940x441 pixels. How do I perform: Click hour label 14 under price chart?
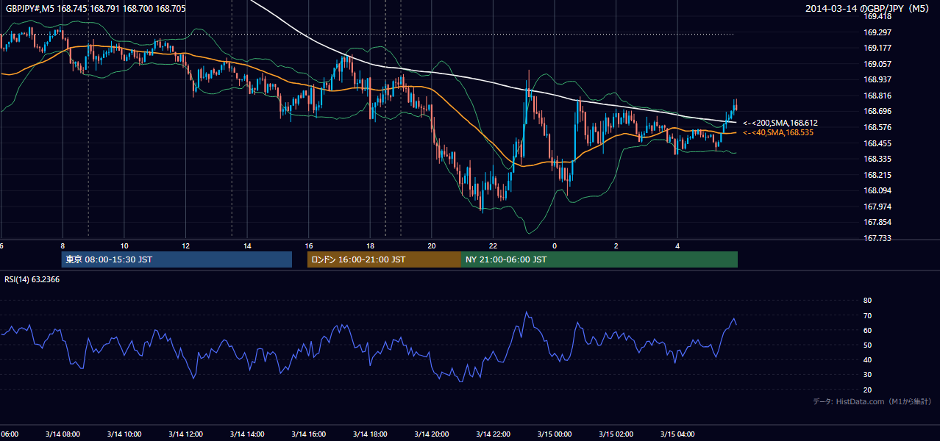point(247,245)
